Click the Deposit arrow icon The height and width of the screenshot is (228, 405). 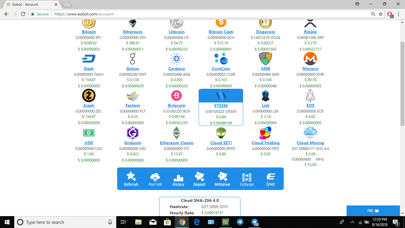click(200, 177)
